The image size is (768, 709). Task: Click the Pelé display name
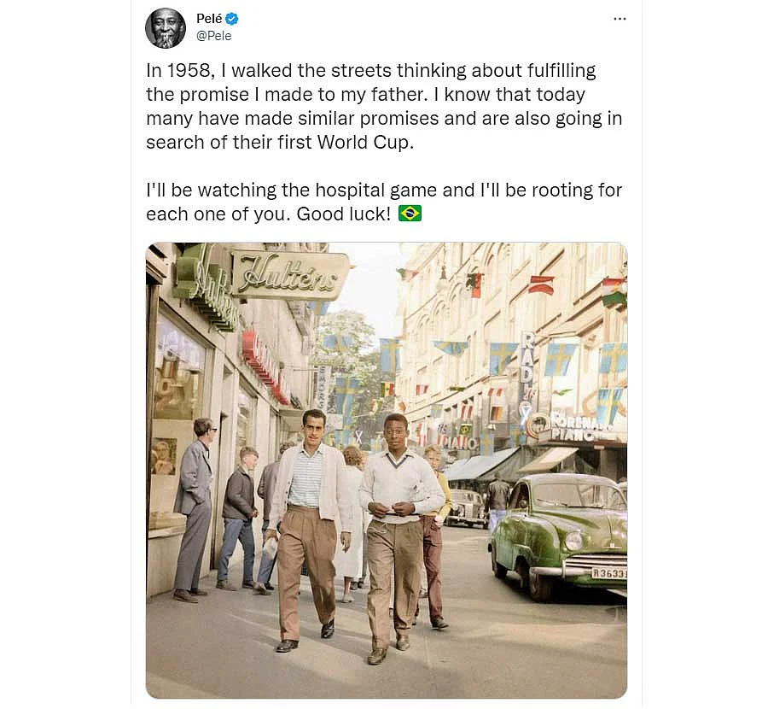click(209, 19)
